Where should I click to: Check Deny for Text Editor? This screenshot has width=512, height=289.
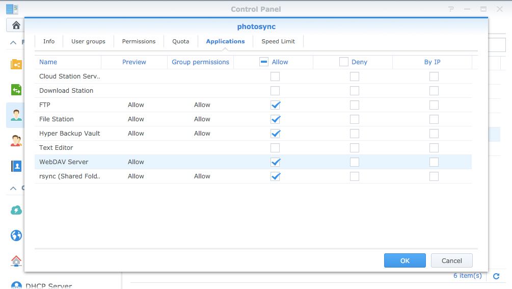[x=354, y=148]
